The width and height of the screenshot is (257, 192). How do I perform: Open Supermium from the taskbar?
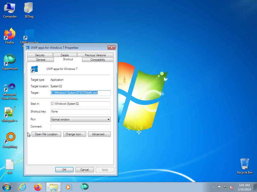pyautogui.click(x=85, y=186)
